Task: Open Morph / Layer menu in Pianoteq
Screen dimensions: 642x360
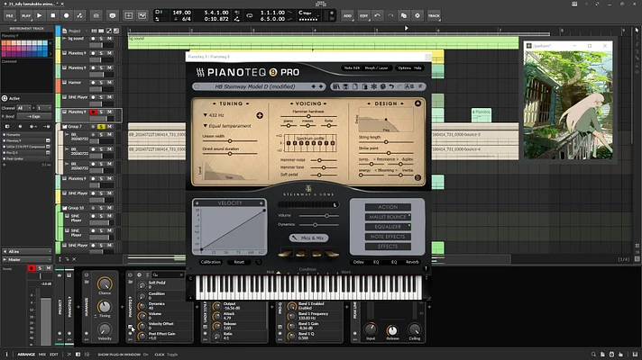Action: (376, 67)
